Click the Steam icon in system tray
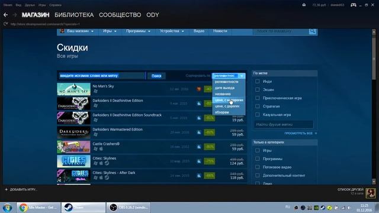The height and width of the screenshot is (213, 379). click(323, 208)
